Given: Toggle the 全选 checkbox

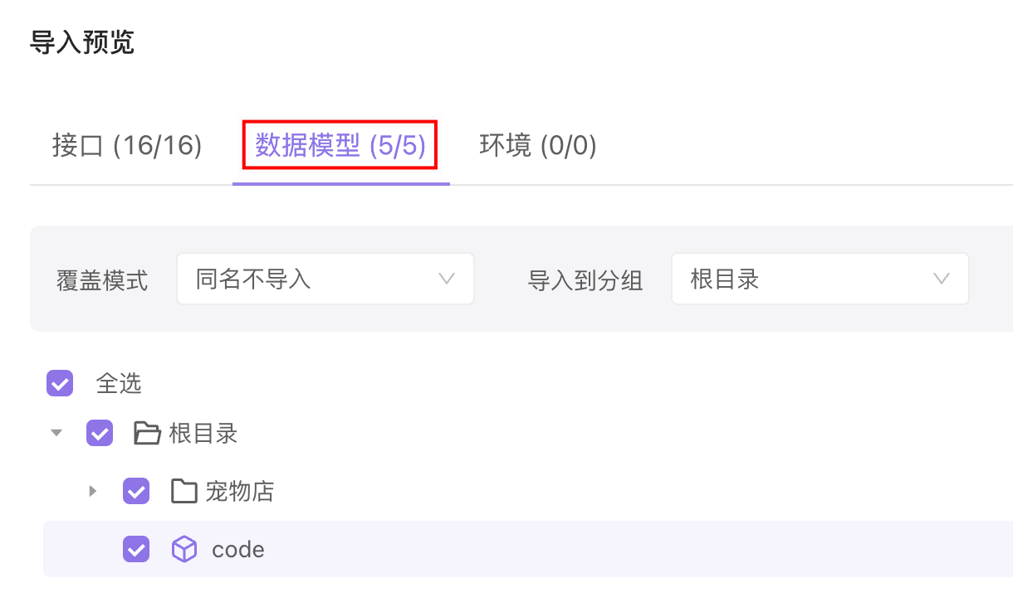Looking at the screenshot, I should pos(60,383).
